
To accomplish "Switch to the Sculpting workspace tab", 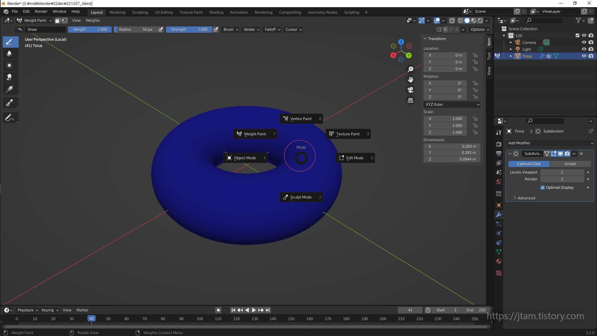I will click(x=140, y=12).
